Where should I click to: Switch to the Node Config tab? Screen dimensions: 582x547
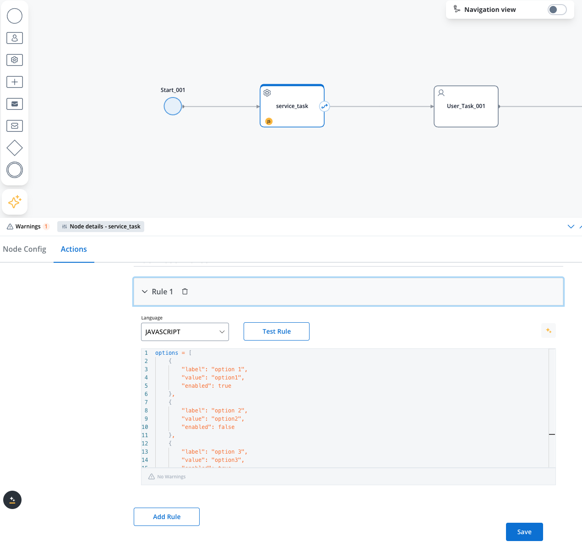25,249
